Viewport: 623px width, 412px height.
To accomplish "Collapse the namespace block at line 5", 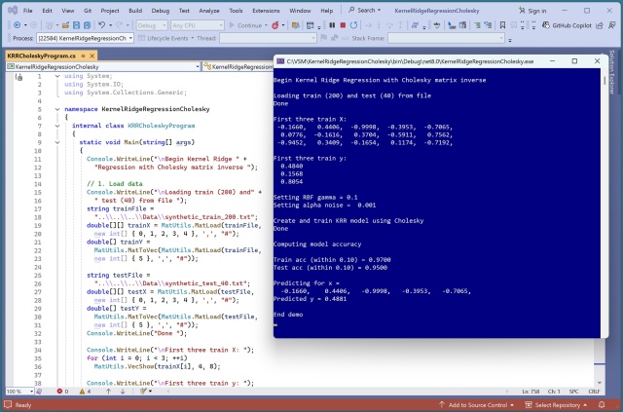I will (57, 109).
